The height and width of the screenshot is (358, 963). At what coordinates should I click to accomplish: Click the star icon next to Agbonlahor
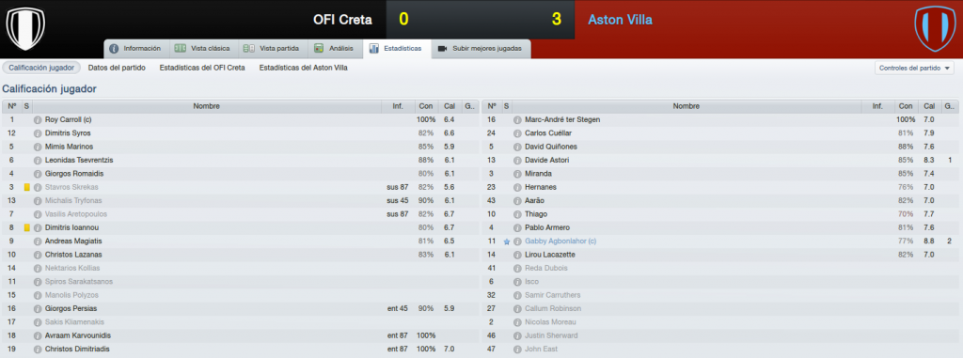click(507, 241)
